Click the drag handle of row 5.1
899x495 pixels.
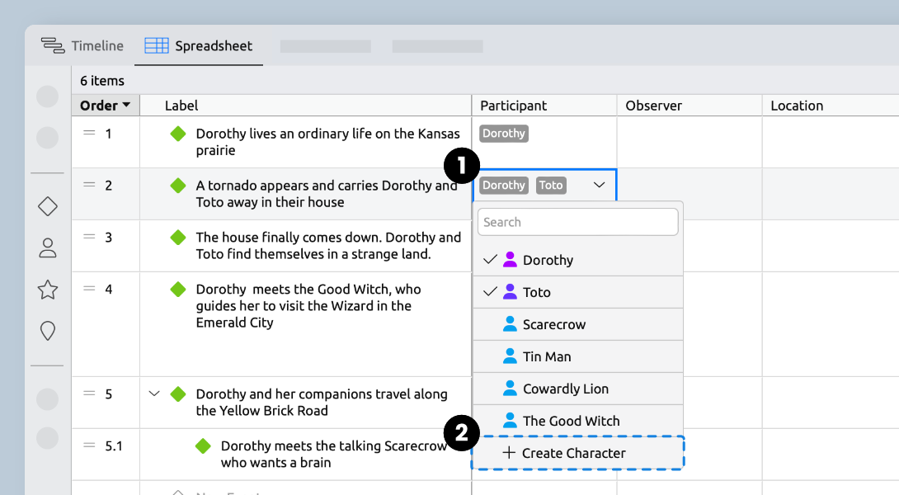[89, 445]
